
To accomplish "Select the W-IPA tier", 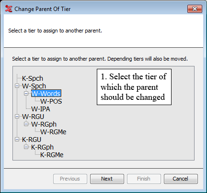I will click(x=41, y=109).
